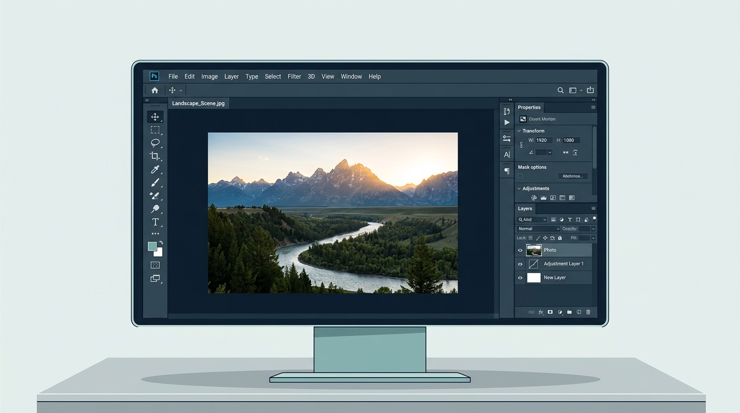This screenshot has width=740, height=413.
Task: Click the add layer mask icon
Action: point(550,312)
